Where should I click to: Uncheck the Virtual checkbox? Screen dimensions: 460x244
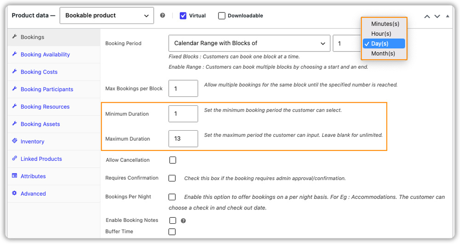coord(183,16)
